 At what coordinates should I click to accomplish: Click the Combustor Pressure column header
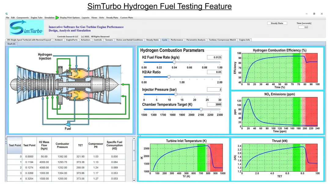pos(62,145)
